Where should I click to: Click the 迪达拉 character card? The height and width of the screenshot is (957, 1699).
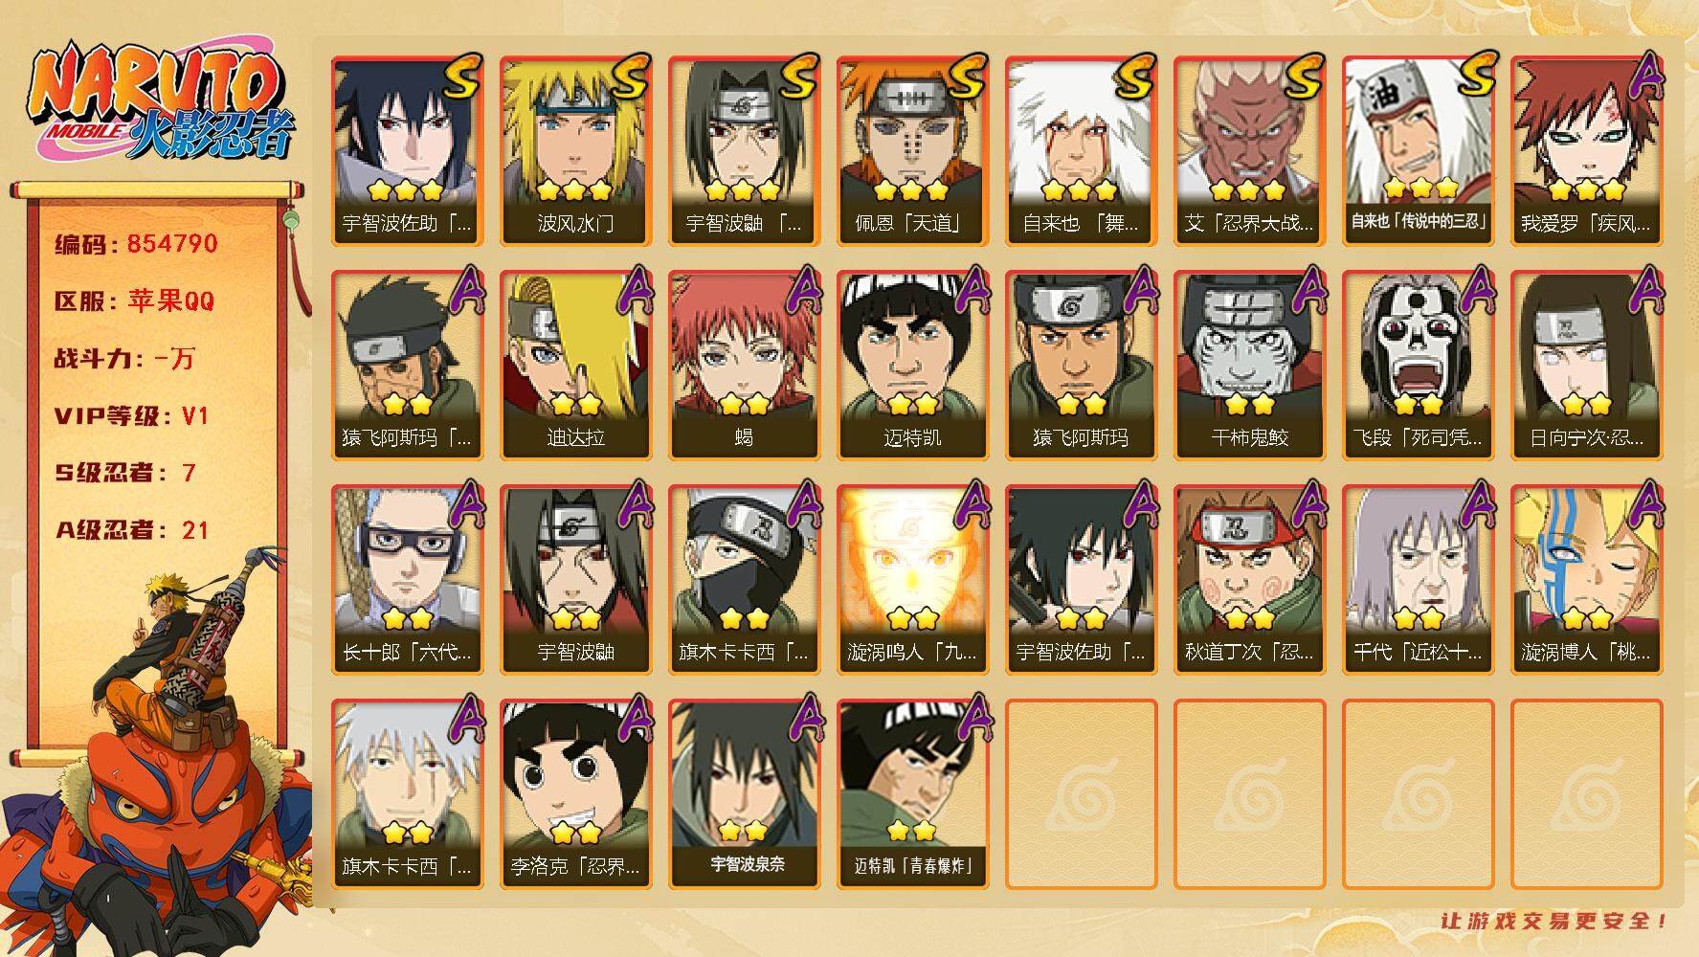coord(576,366)
